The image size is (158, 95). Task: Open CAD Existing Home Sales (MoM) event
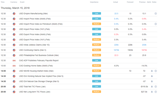click(x=36, y=66)
